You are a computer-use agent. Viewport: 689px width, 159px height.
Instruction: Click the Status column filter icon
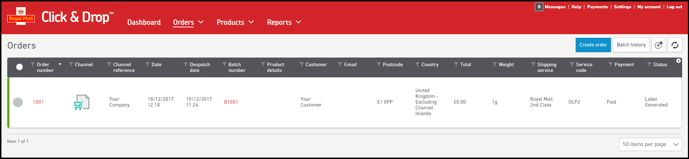[649, 64]
